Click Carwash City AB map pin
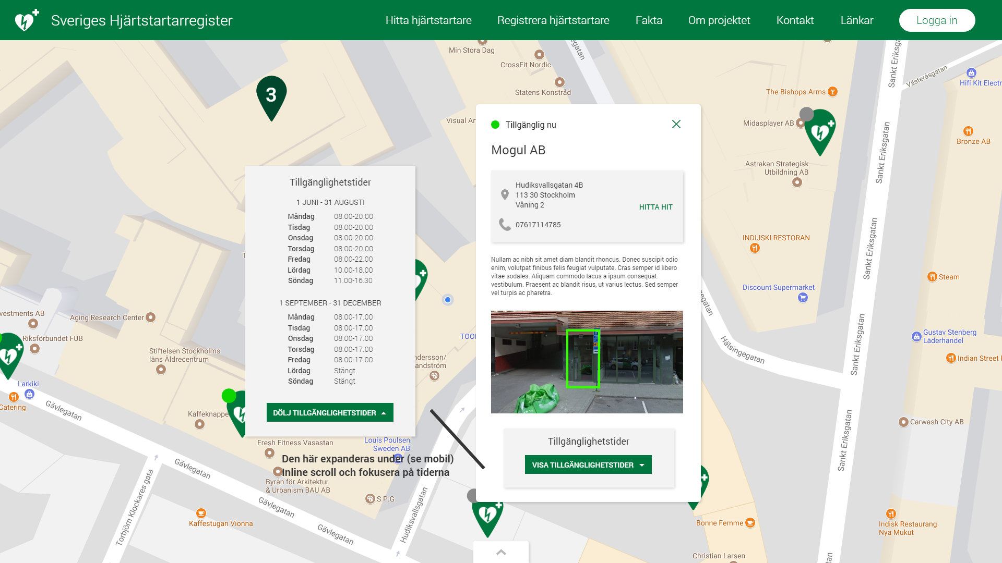Screen dimensions: 1002x563 tap(903, 422)
